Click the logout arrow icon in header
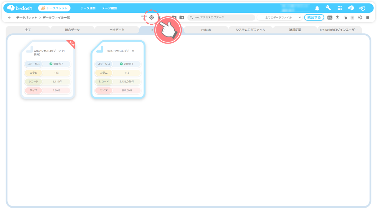 pyautogui.click(x=363, y=8)
